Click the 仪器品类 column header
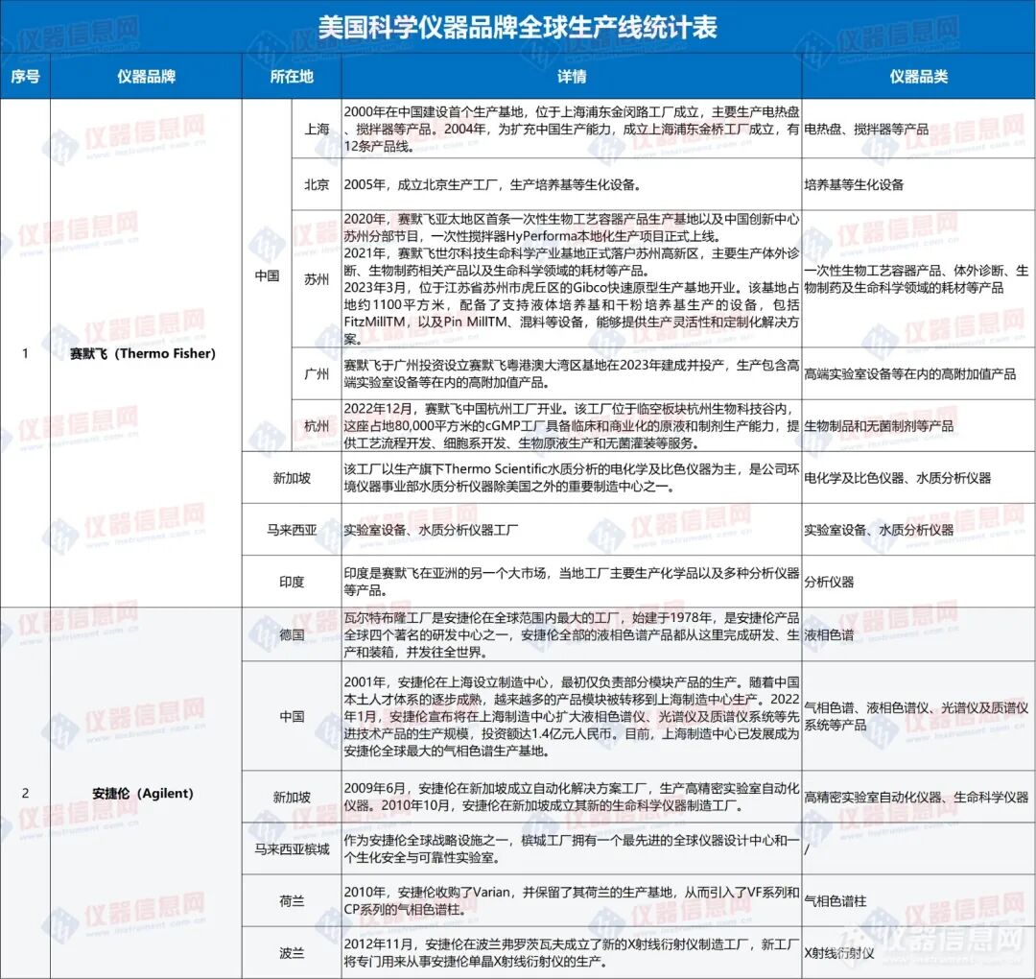This screenshot has height=979, width=1036. pos(914,79)
